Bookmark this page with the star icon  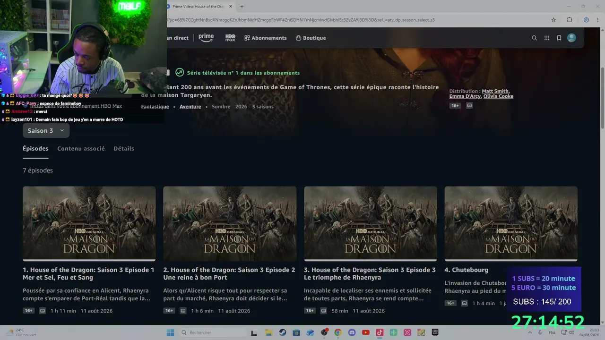553,20
